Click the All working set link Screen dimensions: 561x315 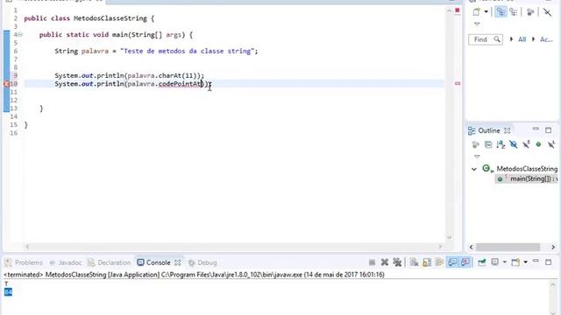[x=522, y=39]
